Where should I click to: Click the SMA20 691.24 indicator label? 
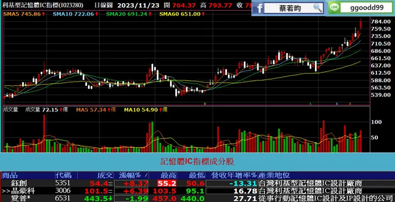(129, 14)
